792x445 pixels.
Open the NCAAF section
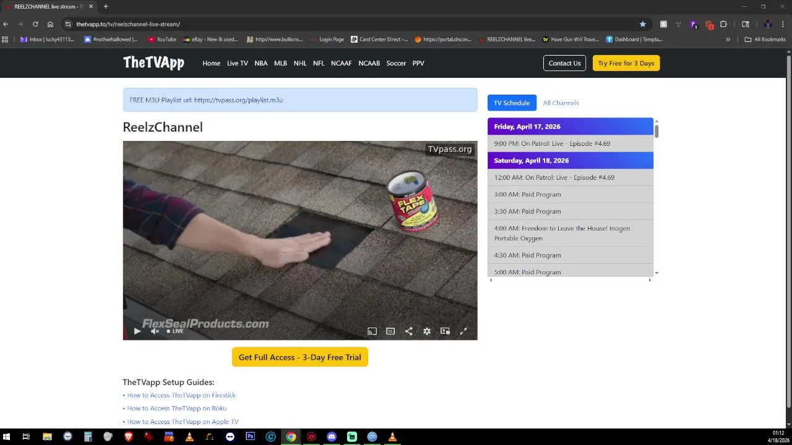coord(341,63)
